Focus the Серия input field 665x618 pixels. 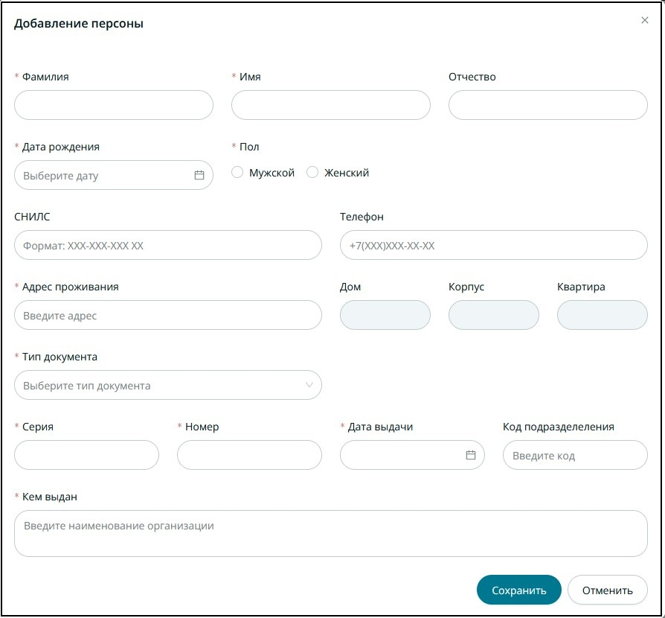coord(87,455)
